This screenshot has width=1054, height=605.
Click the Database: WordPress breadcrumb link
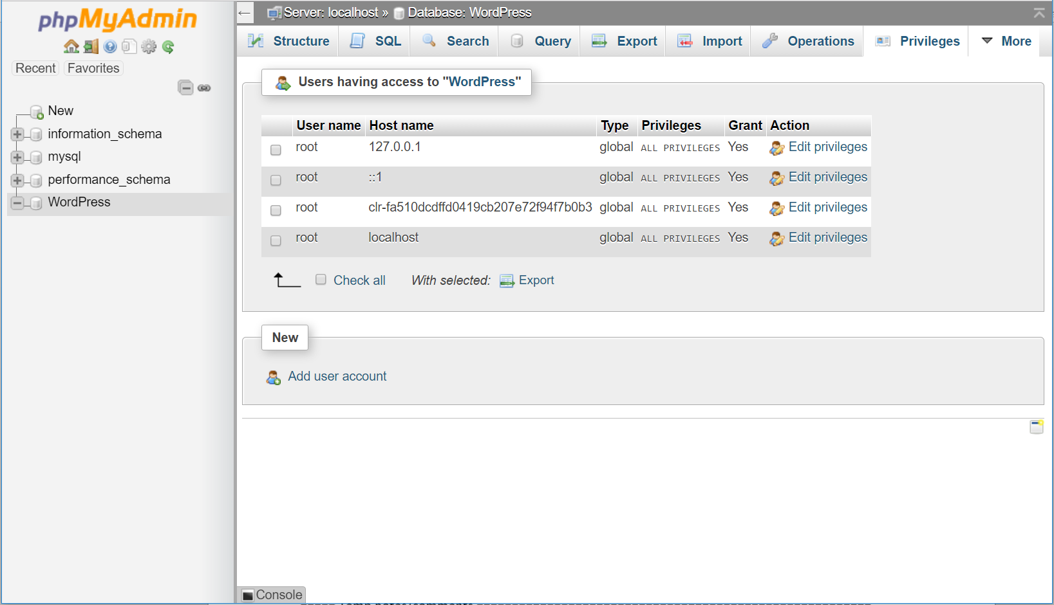pos(469,13)
